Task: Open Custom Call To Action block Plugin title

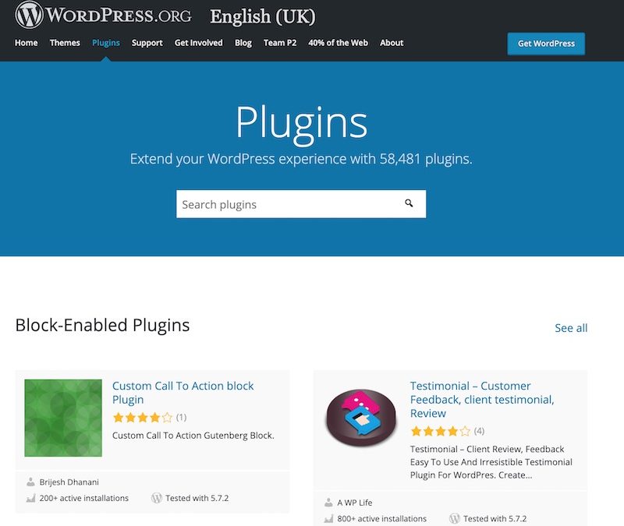Action: click(183, 393)
